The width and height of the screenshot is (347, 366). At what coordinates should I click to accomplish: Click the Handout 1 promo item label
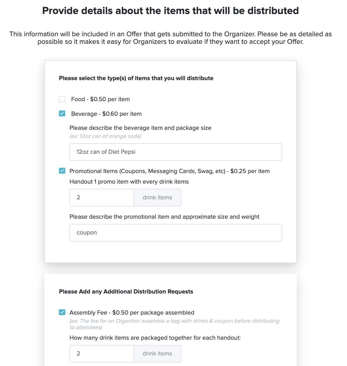(x=129, y=182)
